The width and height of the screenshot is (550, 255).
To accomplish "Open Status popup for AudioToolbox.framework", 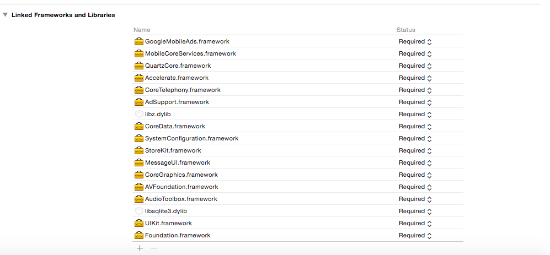I will [415, 199].
